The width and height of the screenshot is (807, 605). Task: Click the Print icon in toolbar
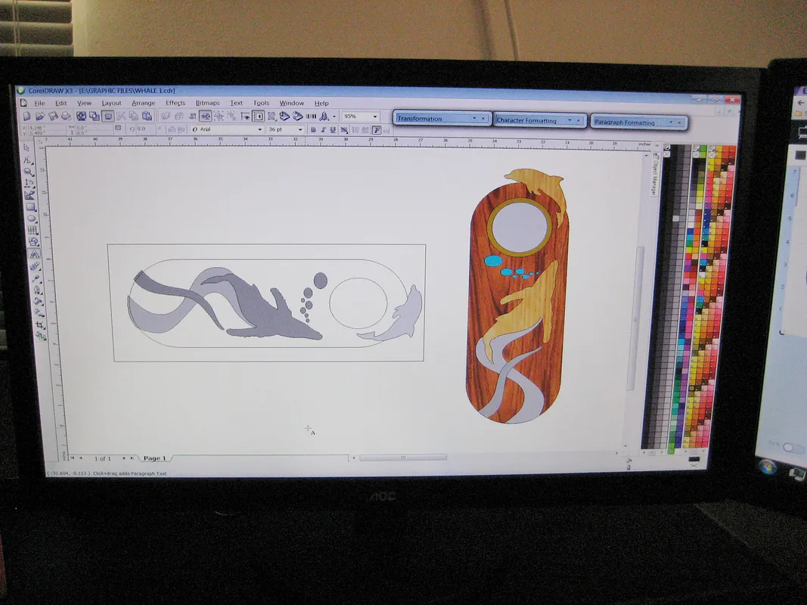tap(66, 116)
